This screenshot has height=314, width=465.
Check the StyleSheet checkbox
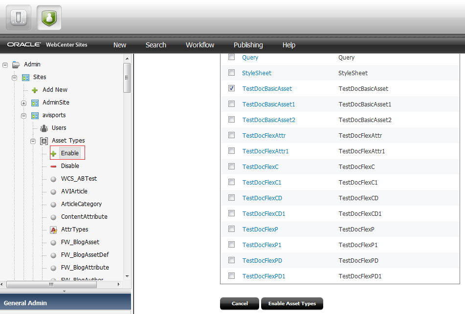click(x=232, y=73)
